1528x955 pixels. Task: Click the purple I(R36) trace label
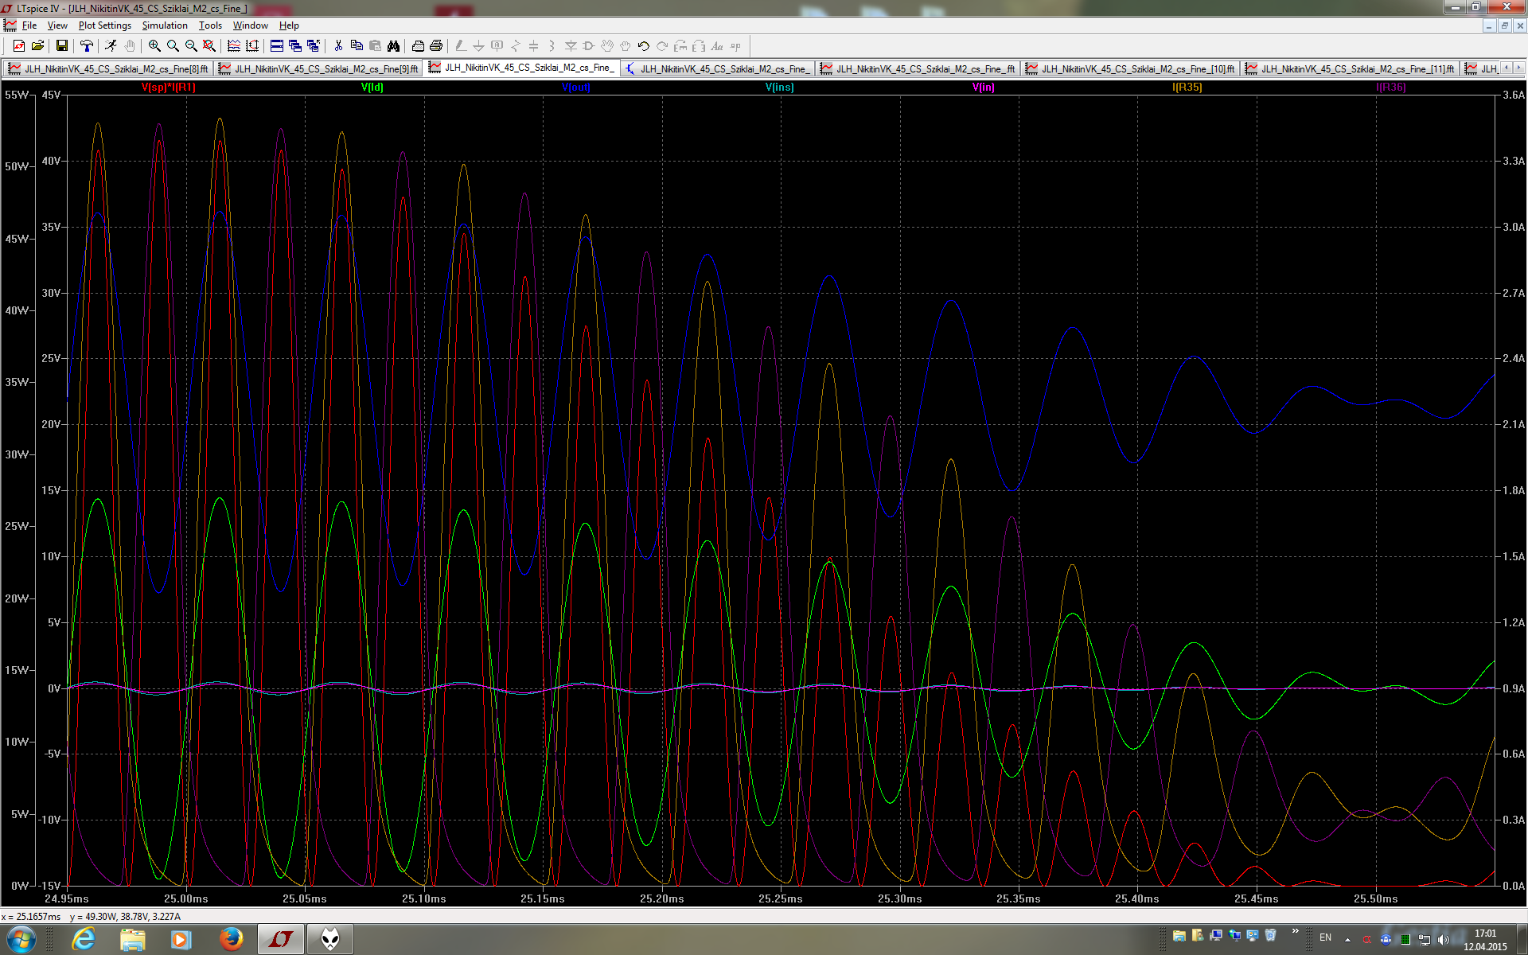pyautogui.click(x=1391, y=87)
